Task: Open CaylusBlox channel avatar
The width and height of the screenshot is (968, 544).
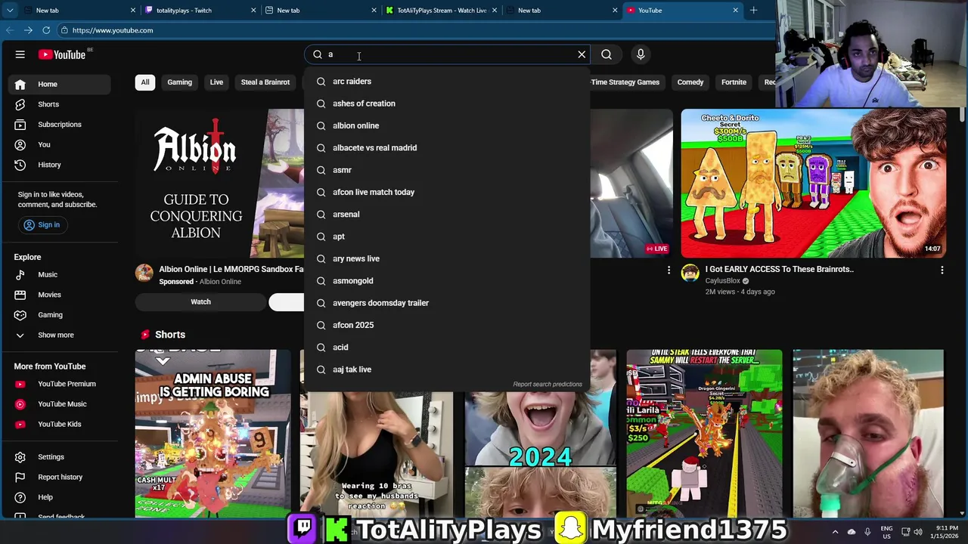Action: [690, 273]
